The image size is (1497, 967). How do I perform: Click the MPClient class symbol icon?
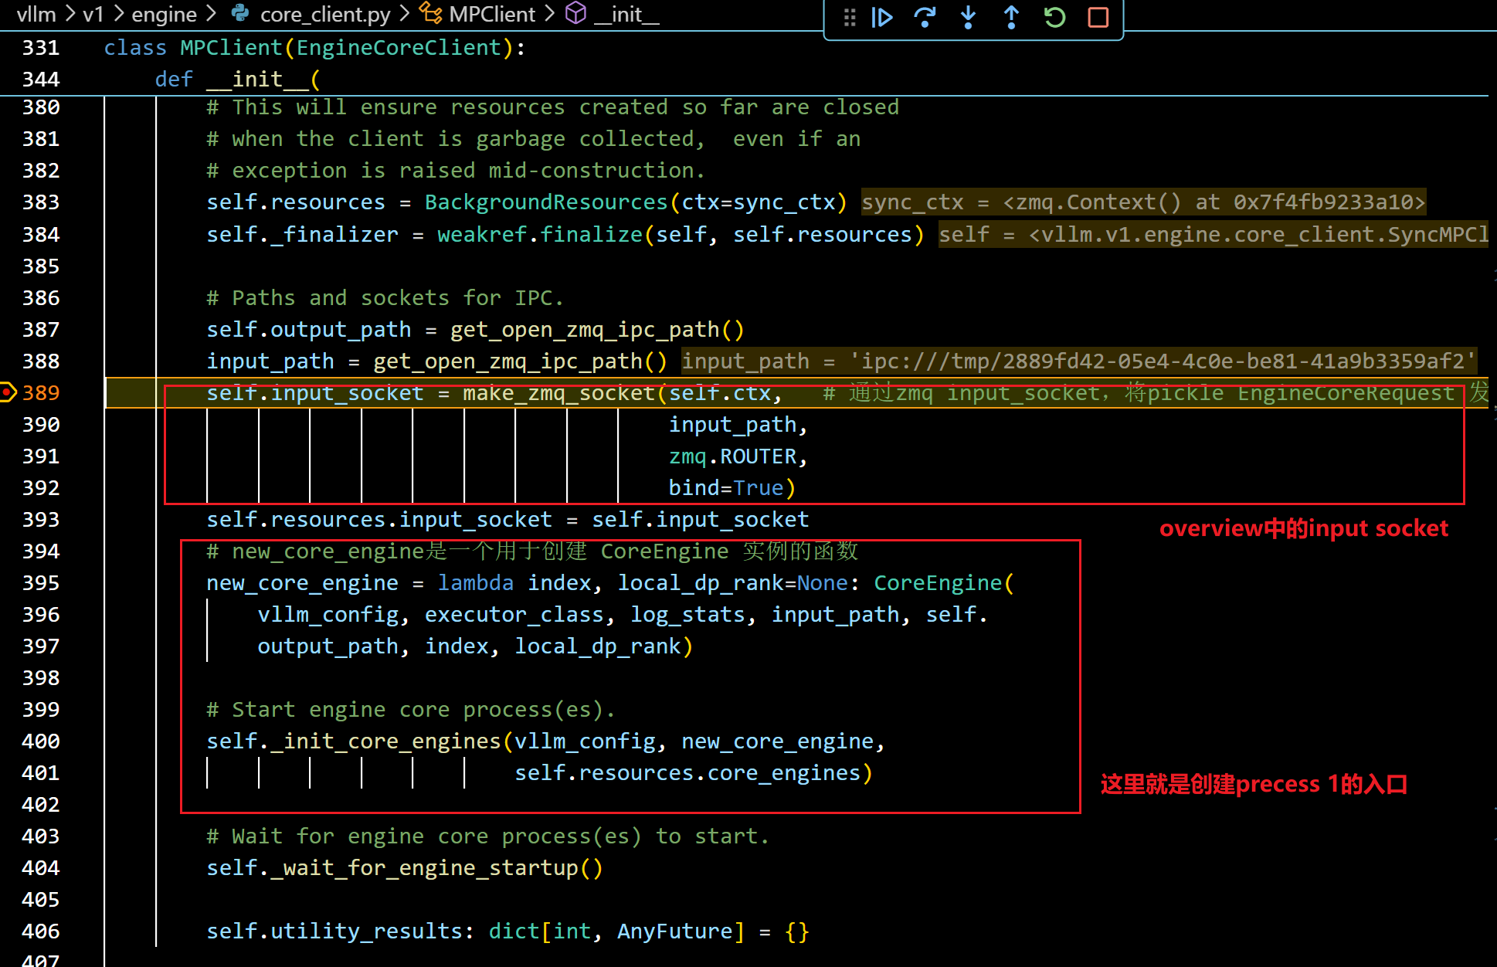coord(430,13)
